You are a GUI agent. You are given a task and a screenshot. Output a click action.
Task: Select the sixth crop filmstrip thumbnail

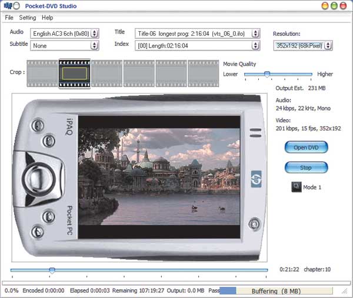[x=204, y=73]
